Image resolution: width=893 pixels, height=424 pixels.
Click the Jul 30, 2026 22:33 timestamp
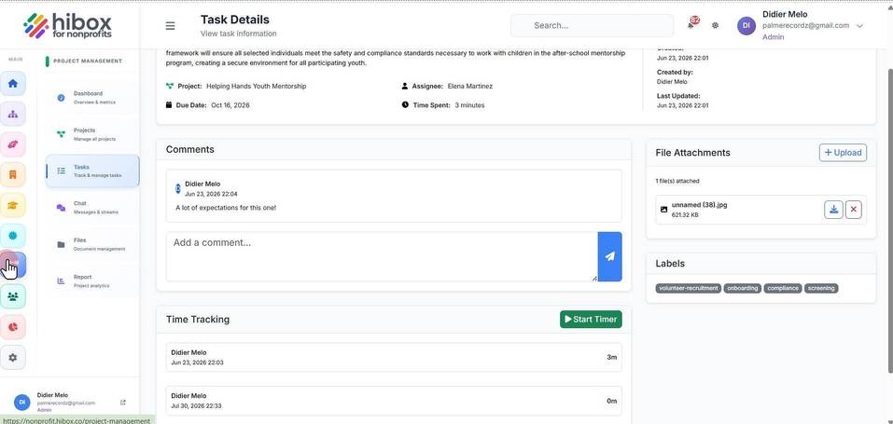(x=196, y=405)
